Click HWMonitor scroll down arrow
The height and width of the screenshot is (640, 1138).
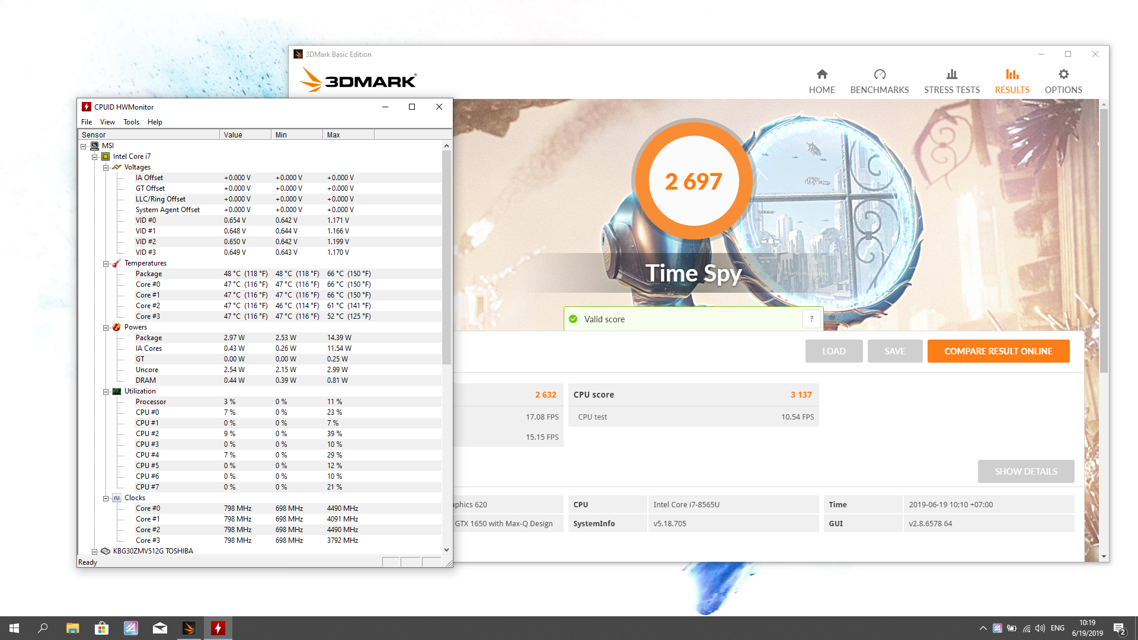[x=446, y=550]
